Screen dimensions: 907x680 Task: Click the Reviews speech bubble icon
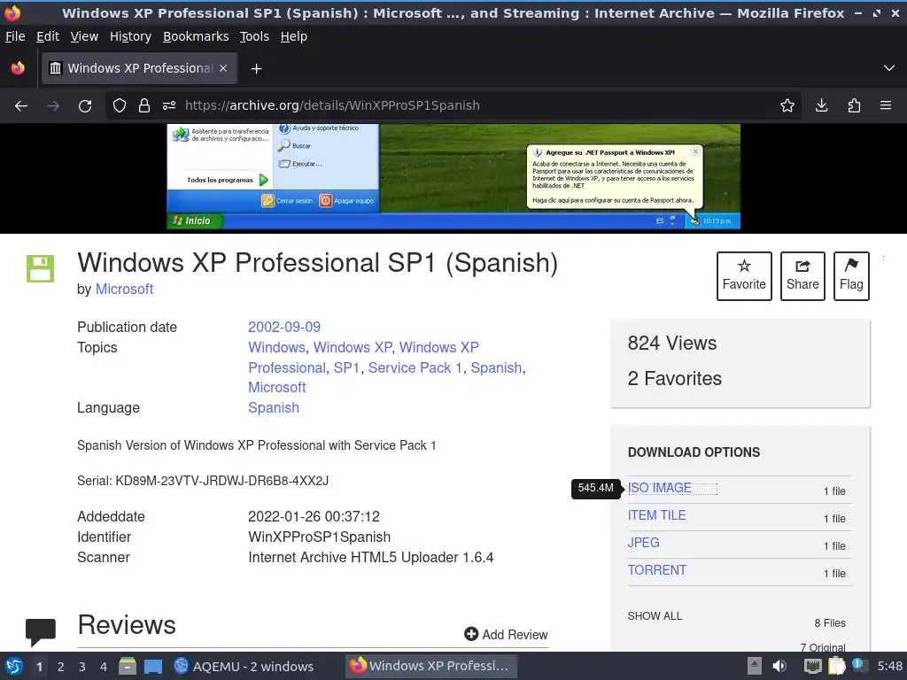click(x=41, y=632)
